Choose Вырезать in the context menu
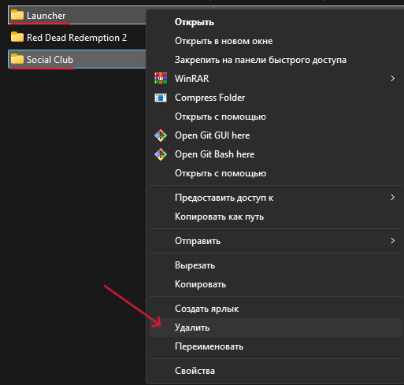Screen dimensions: 404x385 pos(276,265)
